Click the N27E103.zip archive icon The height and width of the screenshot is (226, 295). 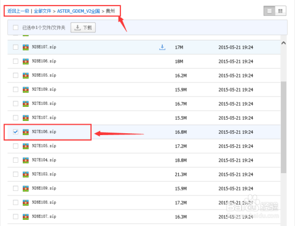tap(26, 174)
